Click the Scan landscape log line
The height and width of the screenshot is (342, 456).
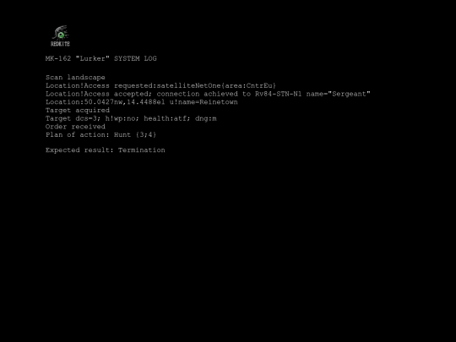click(75, 78)
